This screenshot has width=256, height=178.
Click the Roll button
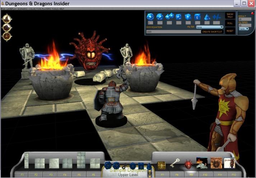pyautogui.click(x=230, y=23)
